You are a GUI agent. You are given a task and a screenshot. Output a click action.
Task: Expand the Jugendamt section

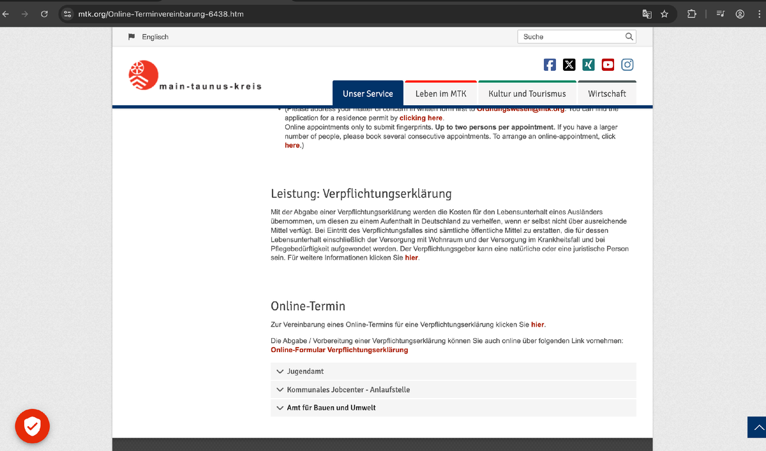click(453, 371)
